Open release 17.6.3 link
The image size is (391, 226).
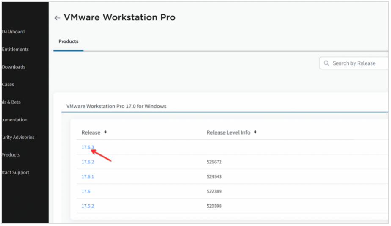[x=88, y=147]
